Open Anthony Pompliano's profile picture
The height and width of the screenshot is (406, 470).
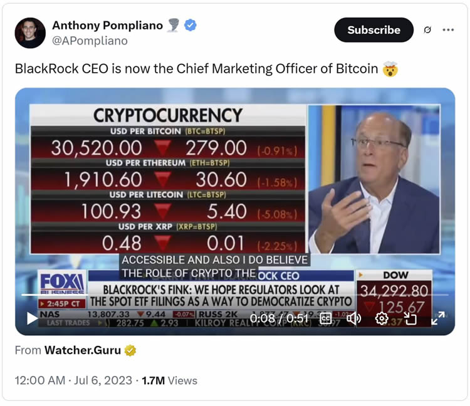click(x=30, y=33)
